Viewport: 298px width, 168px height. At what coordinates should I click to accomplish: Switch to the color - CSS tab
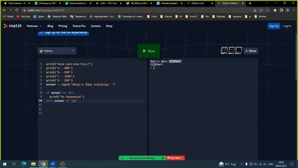tap(108, 3)
